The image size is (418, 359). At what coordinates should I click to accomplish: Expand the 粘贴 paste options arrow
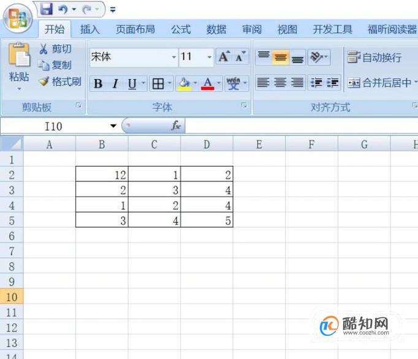coord(19,89)
